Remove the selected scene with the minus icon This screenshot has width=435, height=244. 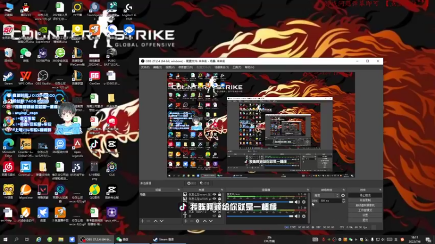click(148, 221)
